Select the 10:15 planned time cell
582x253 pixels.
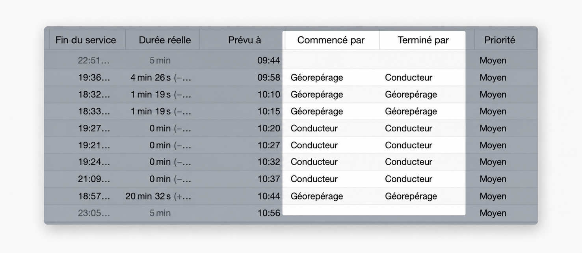(269, 111)
